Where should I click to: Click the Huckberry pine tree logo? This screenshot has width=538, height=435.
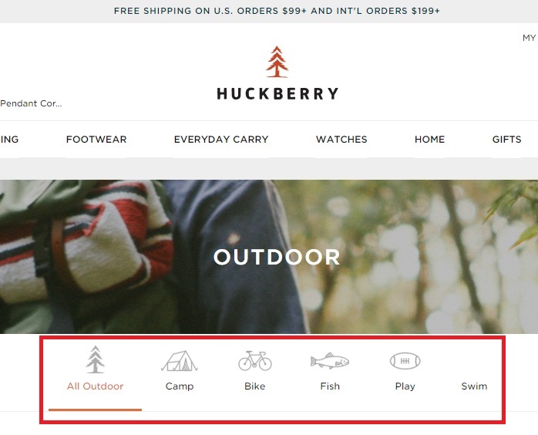point(277,62)
